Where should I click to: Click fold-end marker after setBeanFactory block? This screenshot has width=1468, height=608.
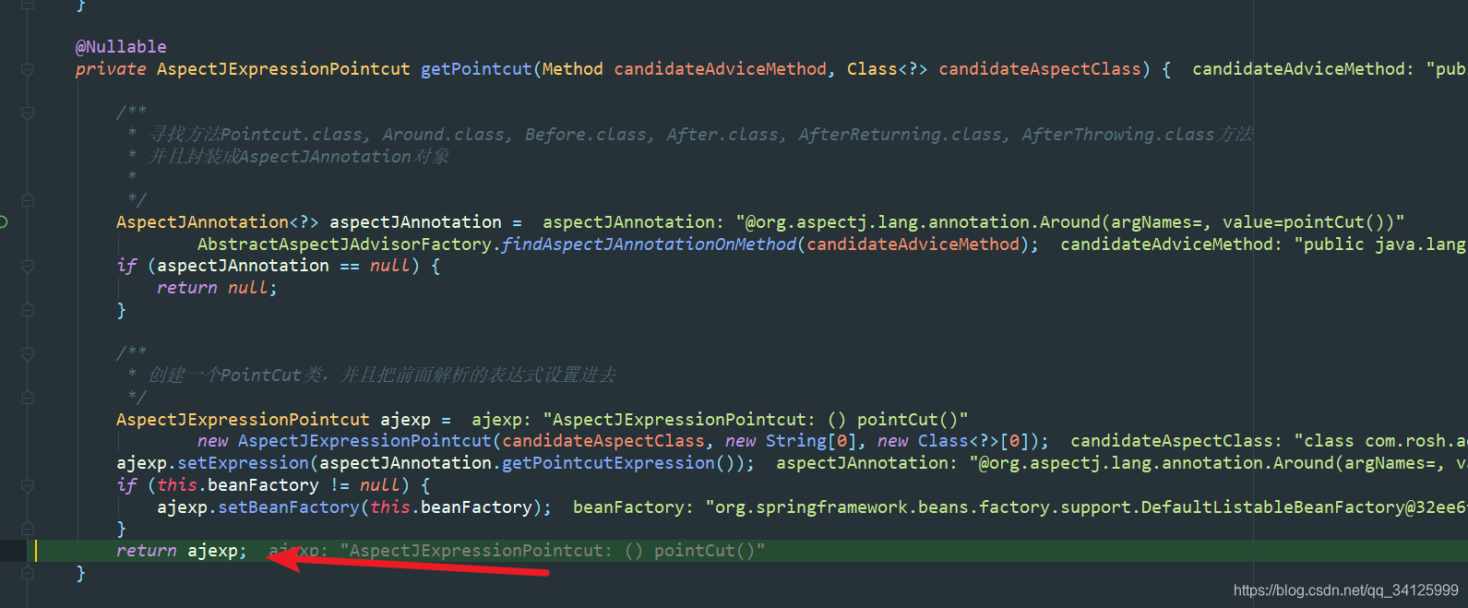(27, 530)
